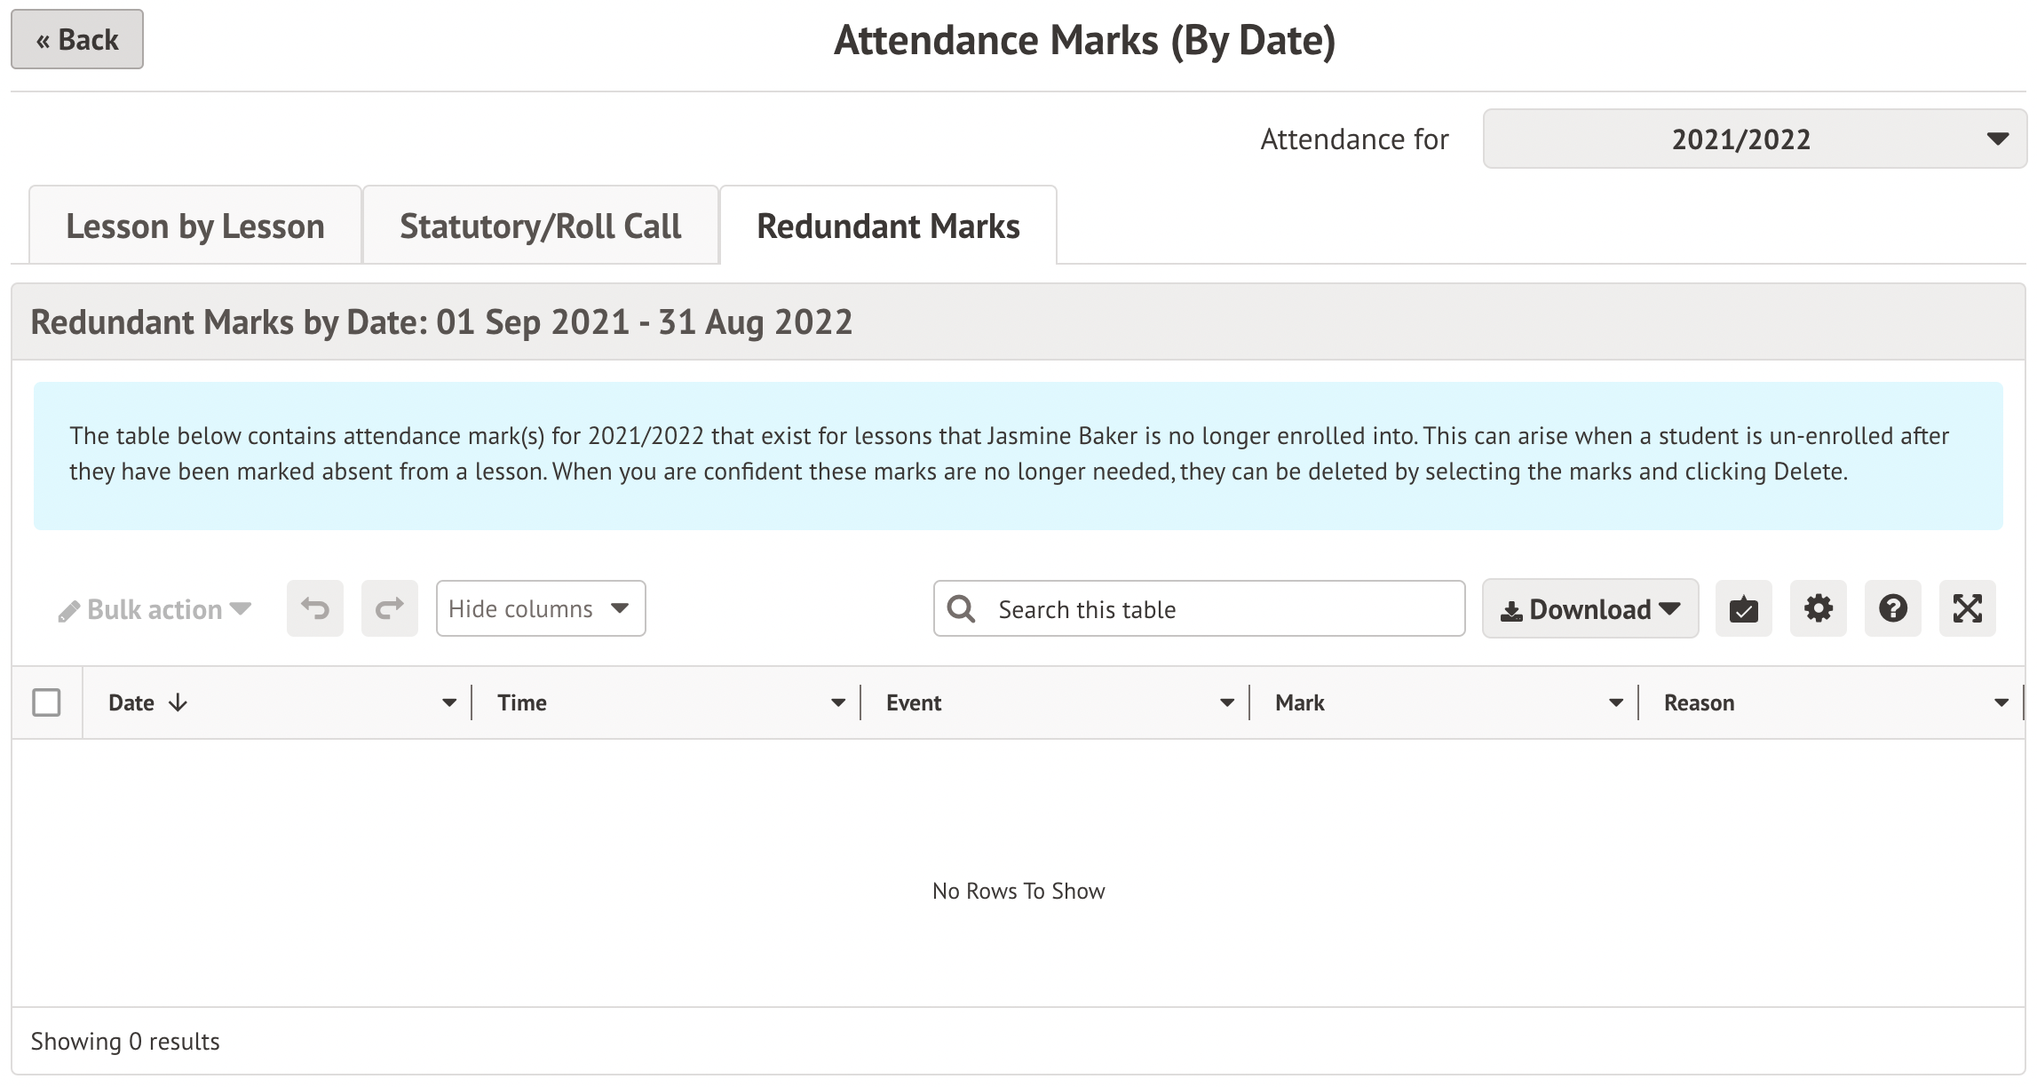Switch to the Lesson by Lesson tab
The width and height of the screenshot is (2037, 1087).
click(195, 226)
